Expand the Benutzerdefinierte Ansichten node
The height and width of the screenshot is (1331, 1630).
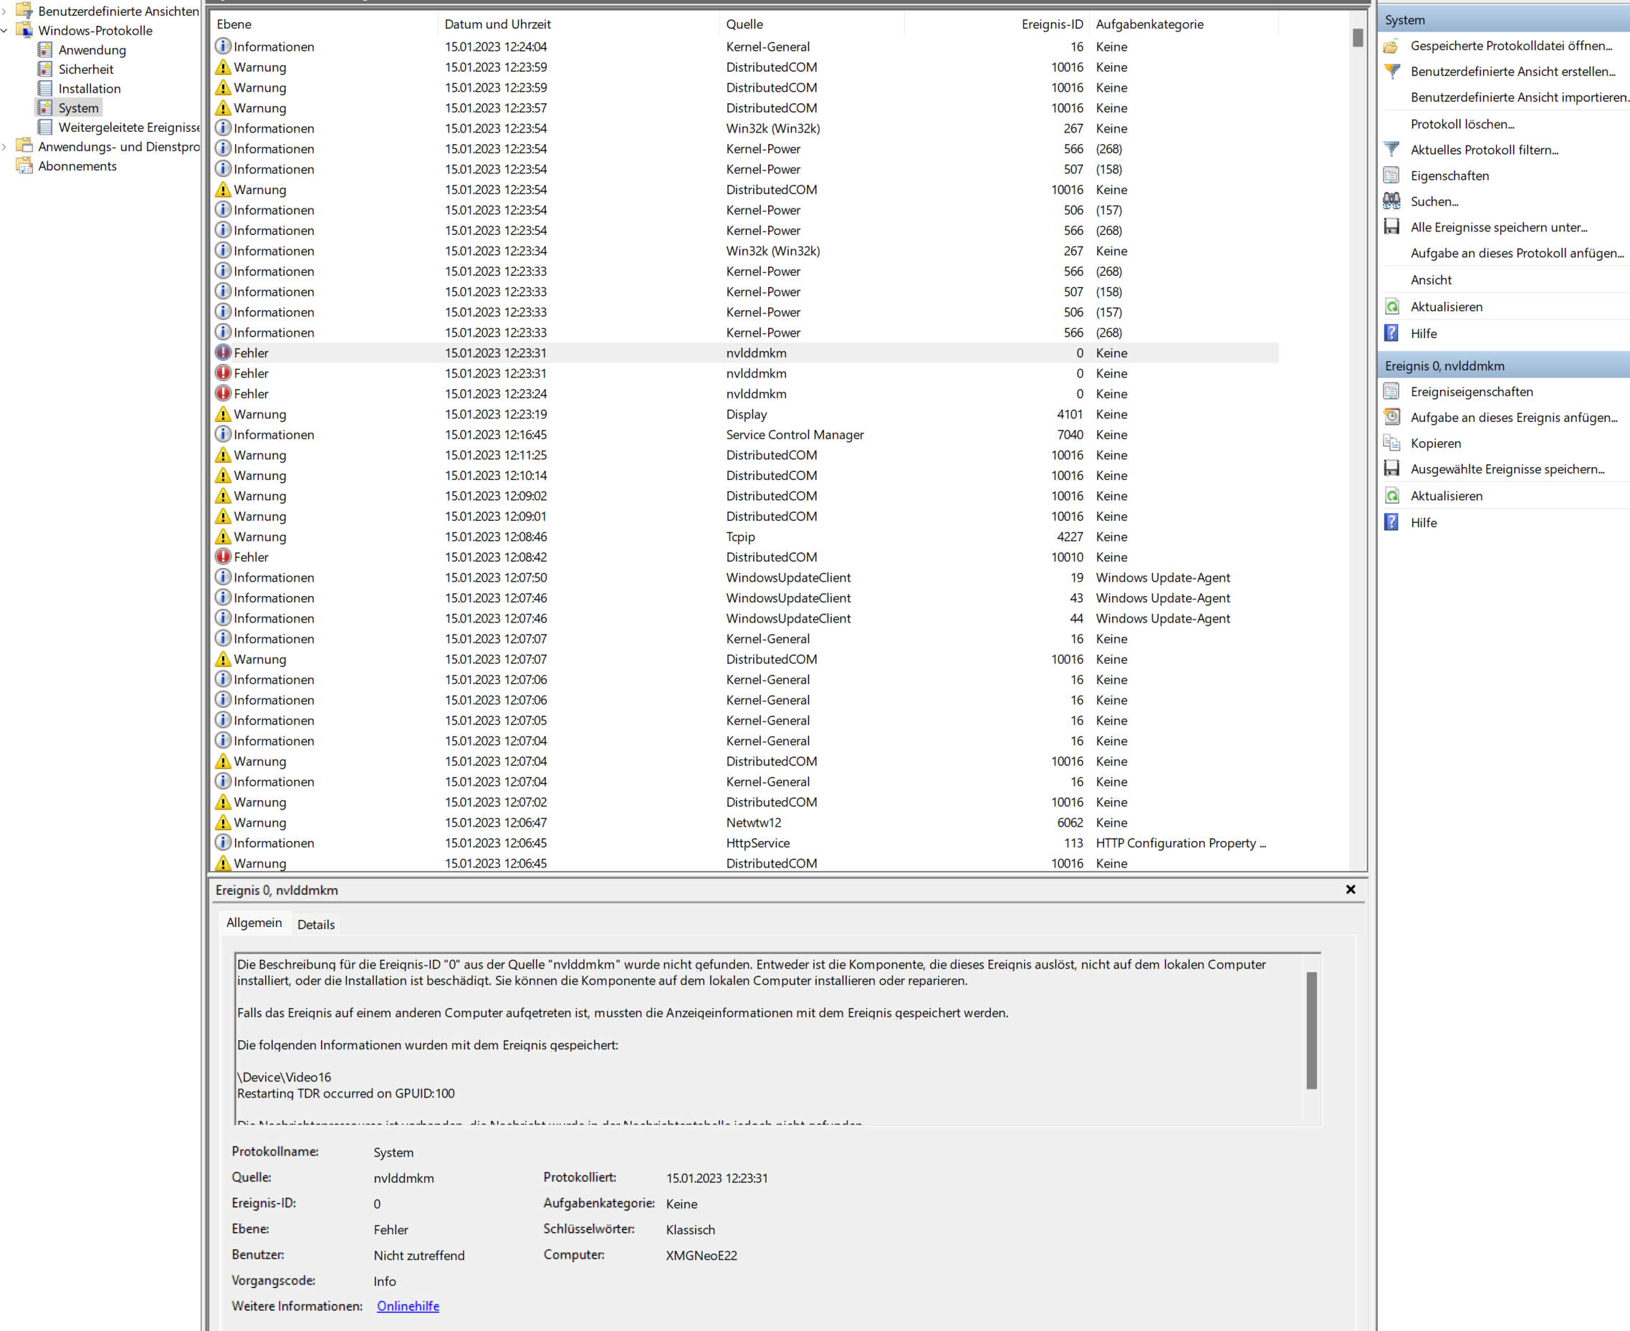[5, 11]
